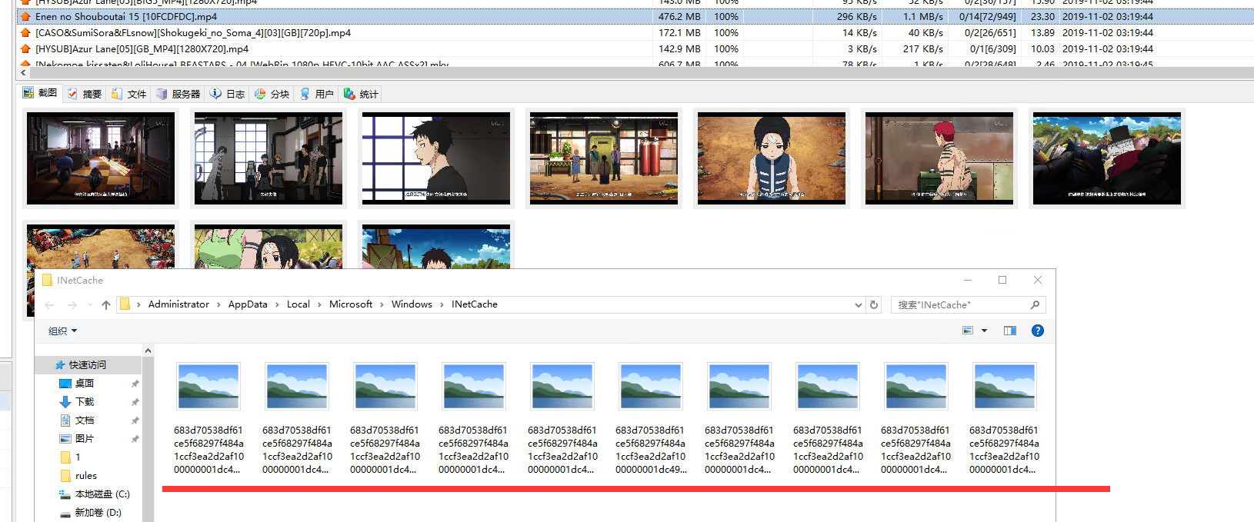Viewport: 1254px width, 522px height.
Task: Select 快速访问 in the navigation pane
Action: pyautogui.click(x=88, y=364)
